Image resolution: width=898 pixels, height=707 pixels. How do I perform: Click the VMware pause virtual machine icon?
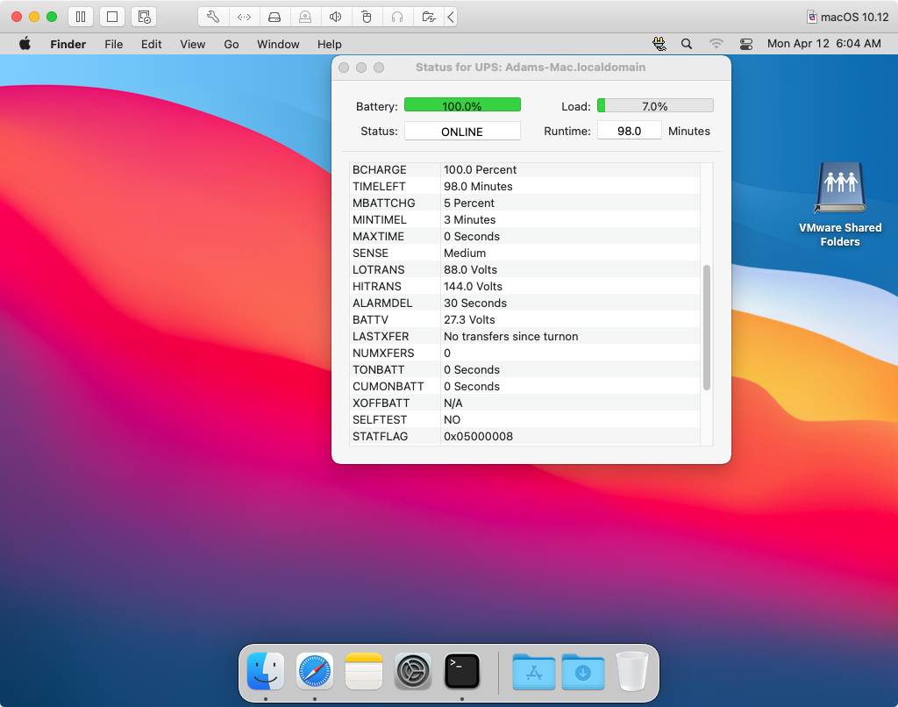(80, 17)
